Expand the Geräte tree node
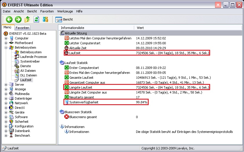The width and height of the screenshot is (244, 152). tap(6, 112)
